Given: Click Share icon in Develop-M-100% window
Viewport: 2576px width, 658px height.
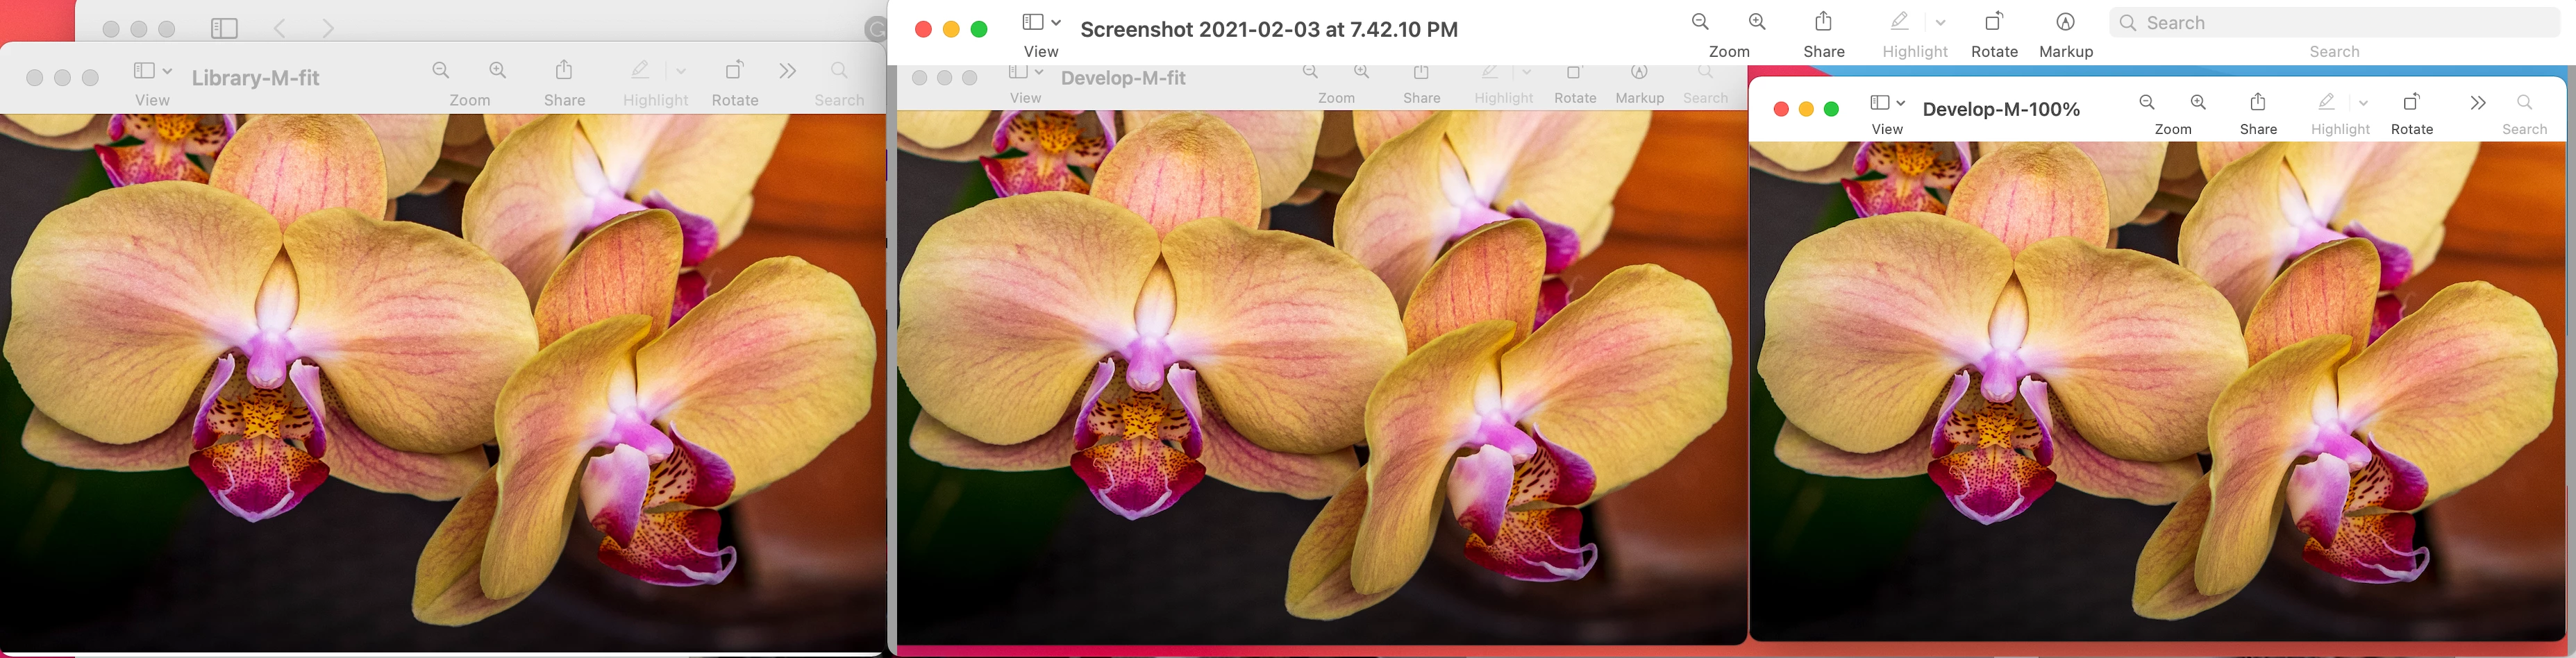Looking at the screenshot, I should [2258, 101].
